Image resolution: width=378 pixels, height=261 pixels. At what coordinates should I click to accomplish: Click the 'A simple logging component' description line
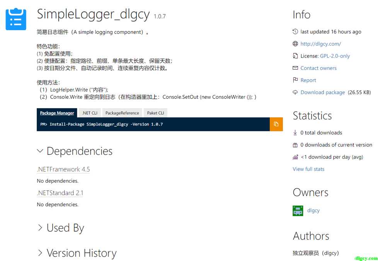point(93,32)
